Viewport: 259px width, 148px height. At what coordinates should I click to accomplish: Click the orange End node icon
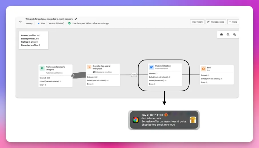(203, 69)
